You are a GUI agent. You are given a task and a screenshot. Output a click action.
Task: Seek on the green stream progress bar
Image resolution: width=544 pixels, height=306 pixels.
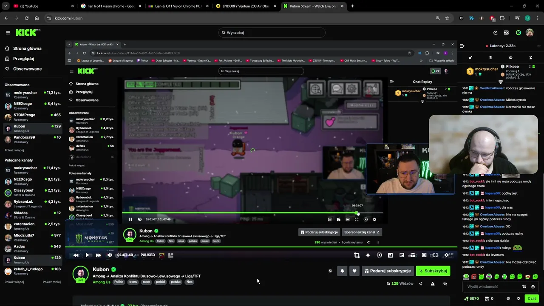point(261,247)
